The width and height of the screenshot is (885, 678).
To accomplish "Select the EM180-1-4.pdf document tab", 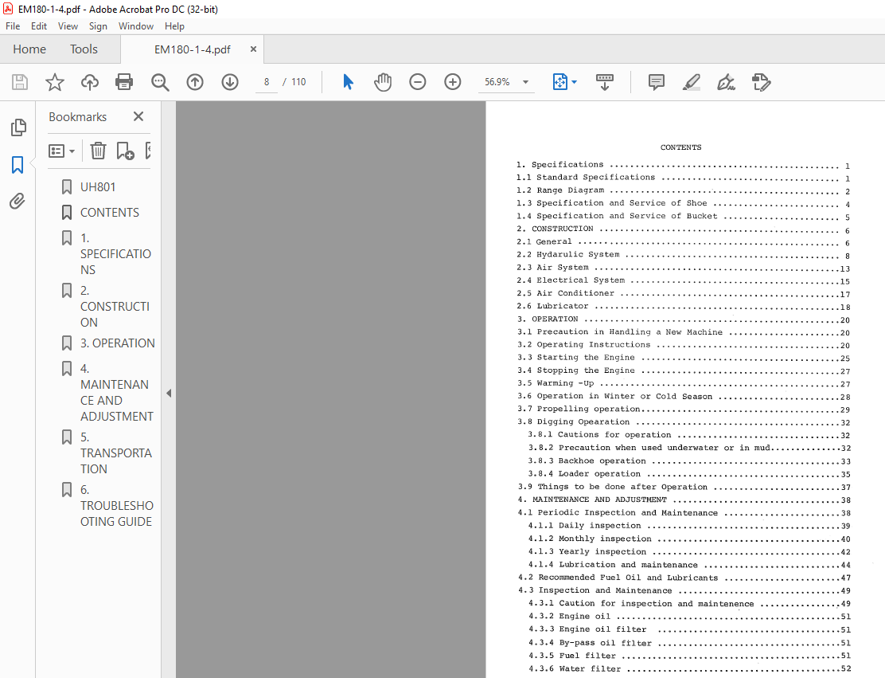I will point(193,49).
